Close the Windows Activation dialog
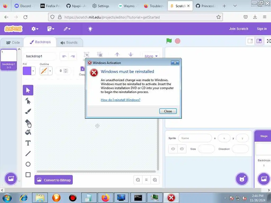Viewport: 271px width, 203px height. tap(168, 111)
